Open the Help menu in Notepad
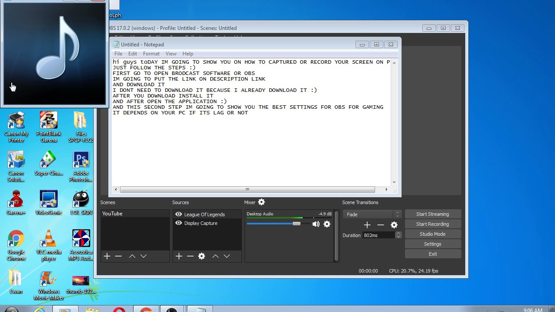 tap(188, 54)
